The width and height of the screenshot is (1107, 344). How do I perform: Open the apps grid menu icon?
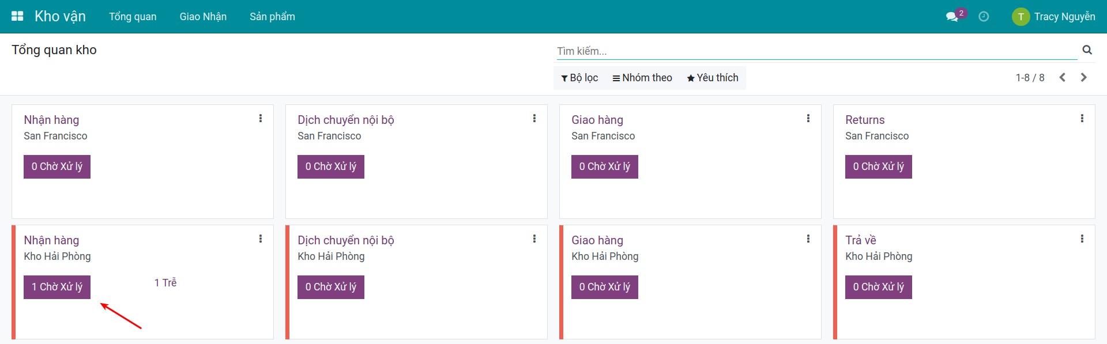(17, 16)
